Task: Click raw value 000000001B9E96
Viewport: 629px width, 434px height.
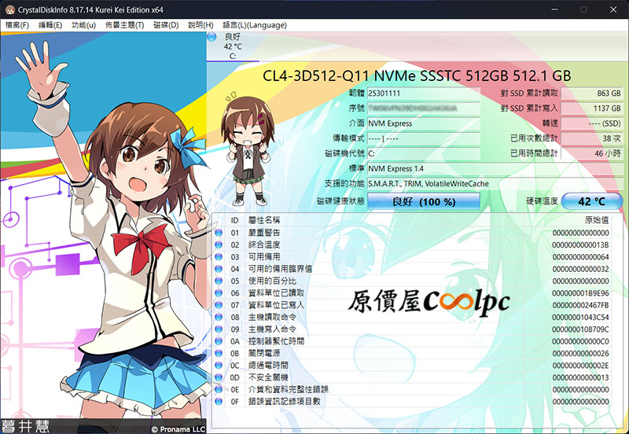Action: click(580, 292)
